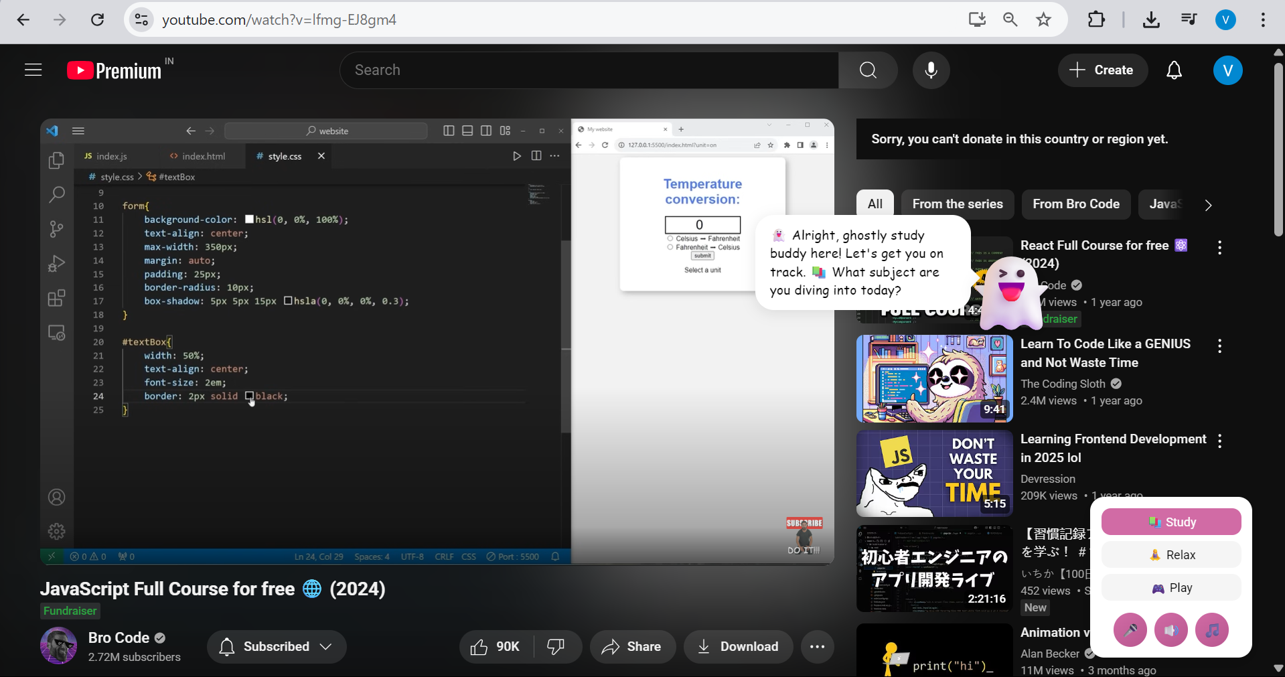Viewport: 1285px width, 677px height.
Task: Toggle the study buddy music note button
Action: 1212,630
